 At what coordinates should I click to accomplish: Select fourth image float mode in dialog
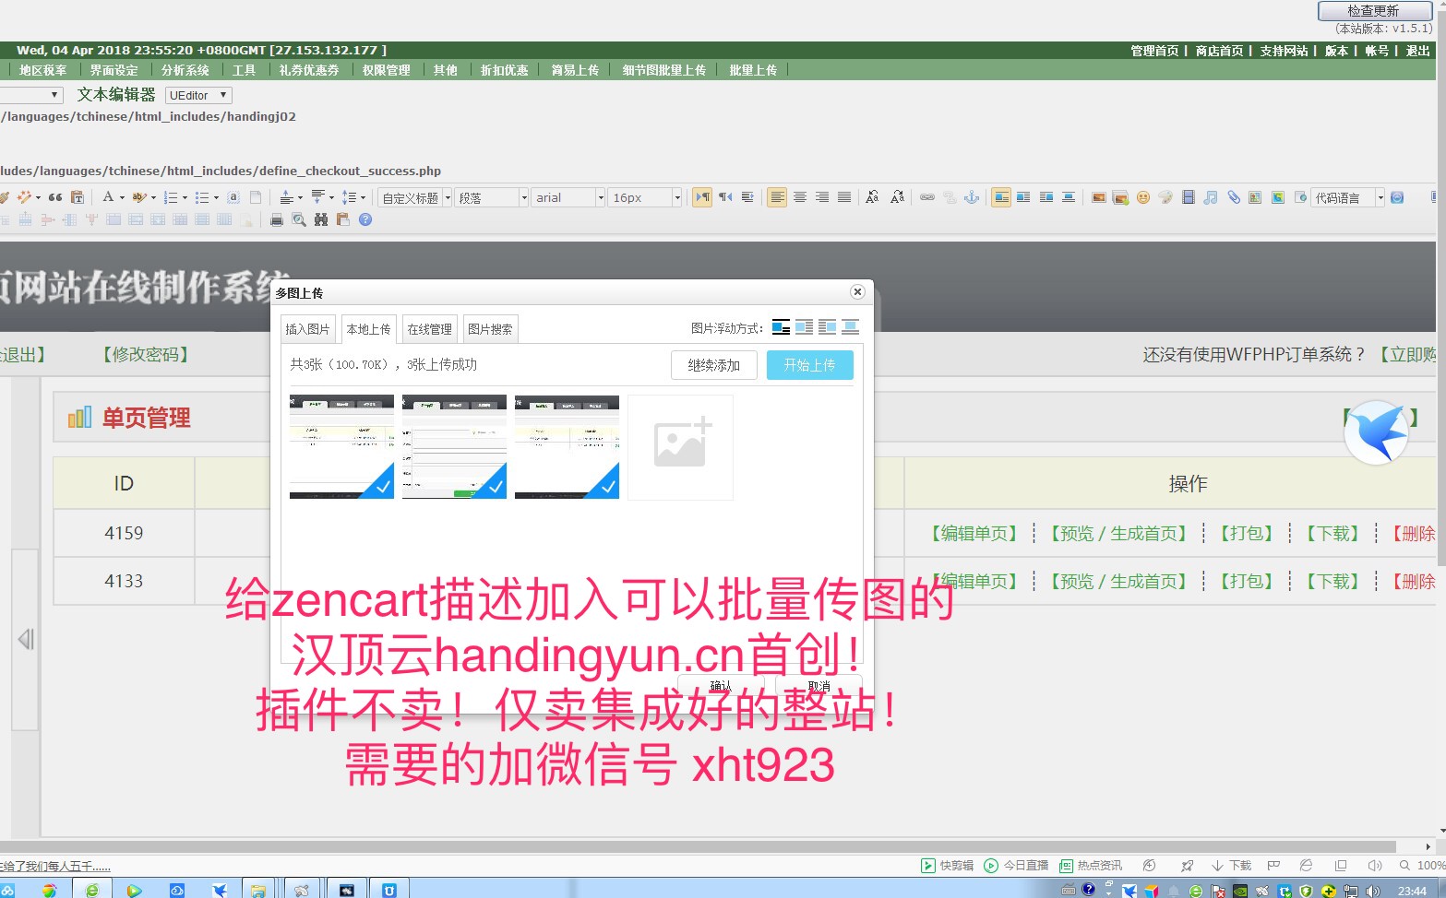point(850,327)
